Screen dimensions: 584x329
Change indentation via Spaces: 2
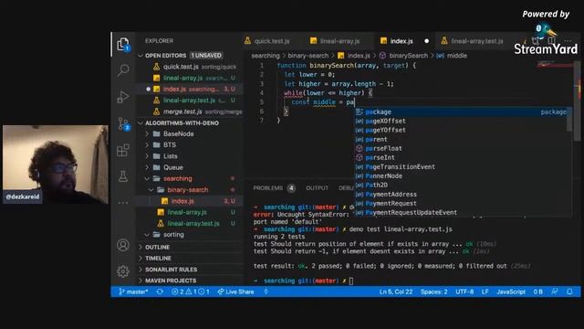click(434, 292)
